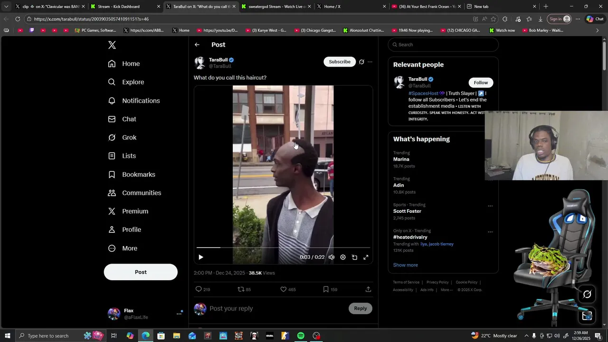
Task: Open a new browser tab with plus
Action: [546, 7]
